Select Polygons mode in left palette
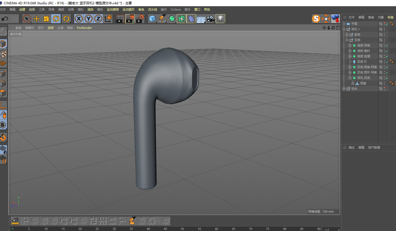The height and width of the screenshot is (231, 396). [3, 93]
